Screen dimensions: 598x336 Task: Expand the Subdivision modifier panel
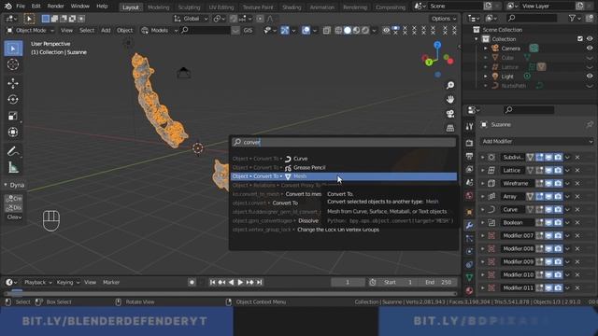[483, 158]
